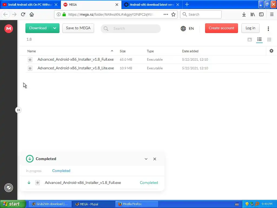Switch to Grub2Win download taskbar window
The width and height of the screenshot is (277, 208).
(x=50, y=204)
